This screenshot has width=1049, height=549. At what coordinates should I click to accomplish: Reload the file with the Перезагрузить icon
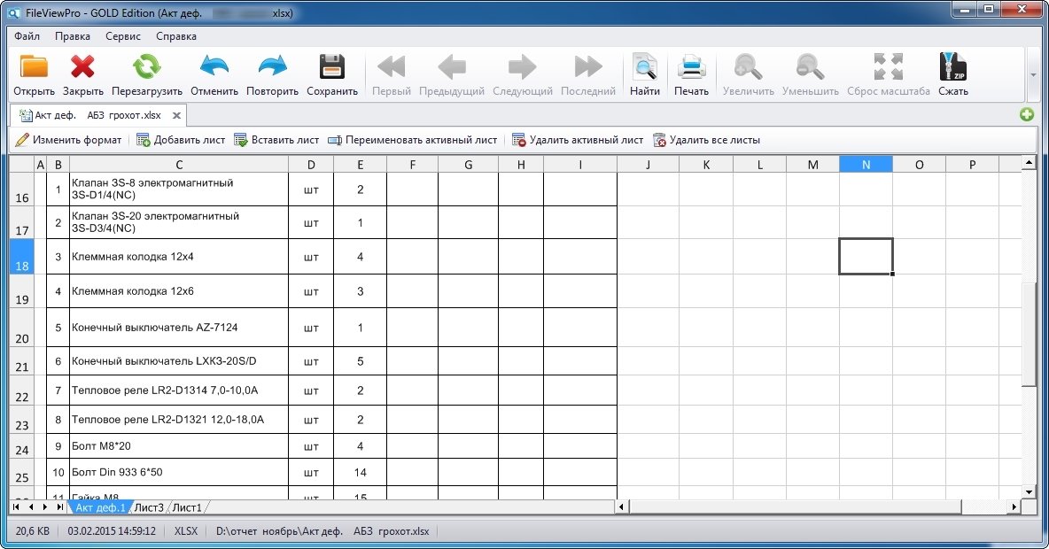point(147,68)
